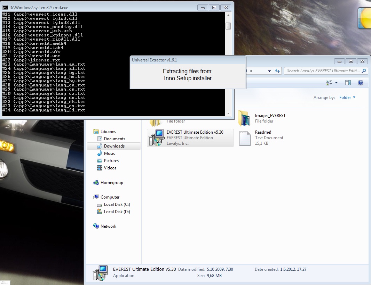The height and width of the screenshot is (285, 371).
Task: Click the Homegroup icon
Action: [x=96, y=183]
